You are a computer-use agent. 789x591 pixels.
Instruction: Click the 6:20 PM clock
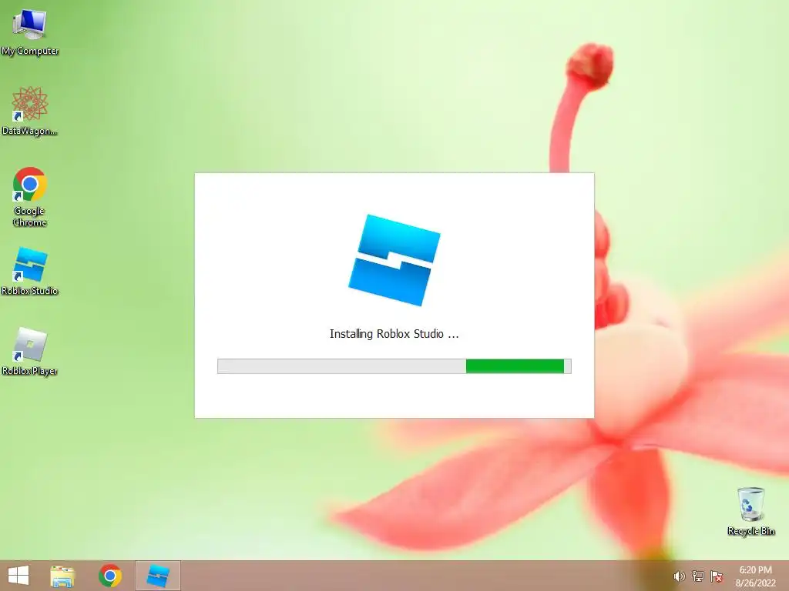coord(755,570)
